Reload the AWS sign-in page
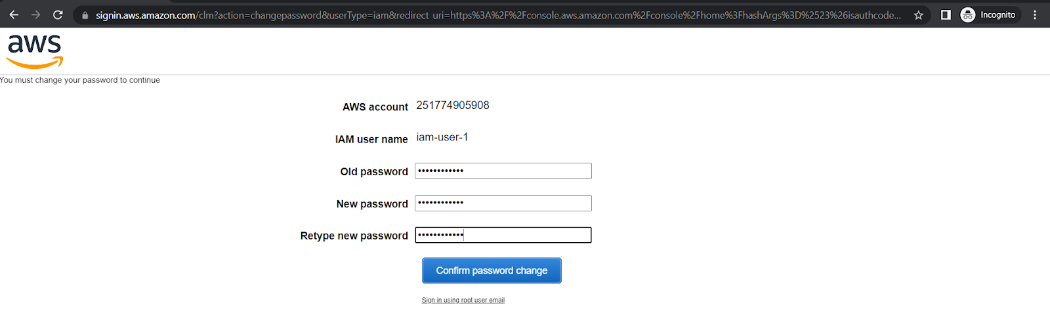Screen dimensions: 1050x315 58,14
